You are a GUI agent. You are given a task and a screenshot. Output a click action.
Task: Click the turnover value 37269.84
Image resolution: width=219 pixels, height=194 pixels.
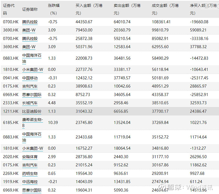point(160,123)
